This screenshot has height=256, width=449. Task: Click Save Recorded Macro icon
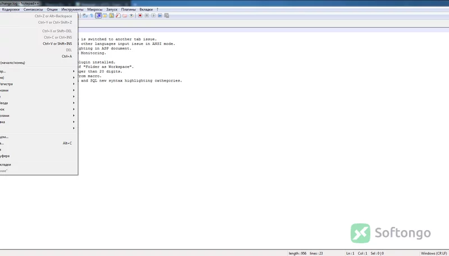pos(167,16)
